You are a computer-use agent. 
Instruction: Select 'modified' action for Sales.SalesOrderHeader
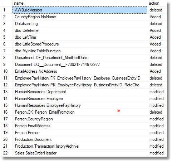tap(157, 153)
